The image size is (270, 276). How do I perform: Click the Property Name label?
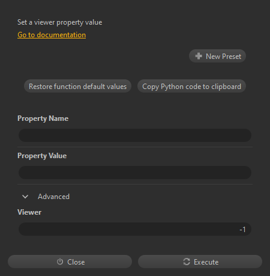coord(43,118)
